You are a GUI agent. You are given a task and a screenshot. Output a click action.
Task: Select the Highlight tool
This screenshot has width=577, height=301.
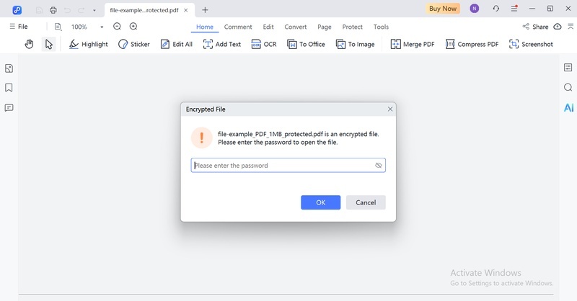pos(88,44)
